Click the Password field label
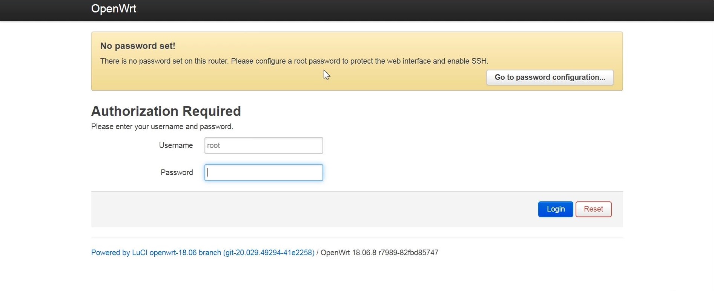Screen dimensions: 714x291 click(x=177, y=173)
